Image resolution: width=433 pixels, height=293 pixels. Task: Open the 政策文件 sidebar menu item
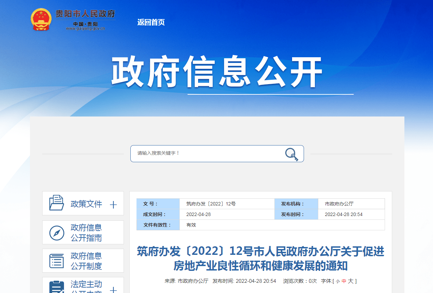(86, 204)
